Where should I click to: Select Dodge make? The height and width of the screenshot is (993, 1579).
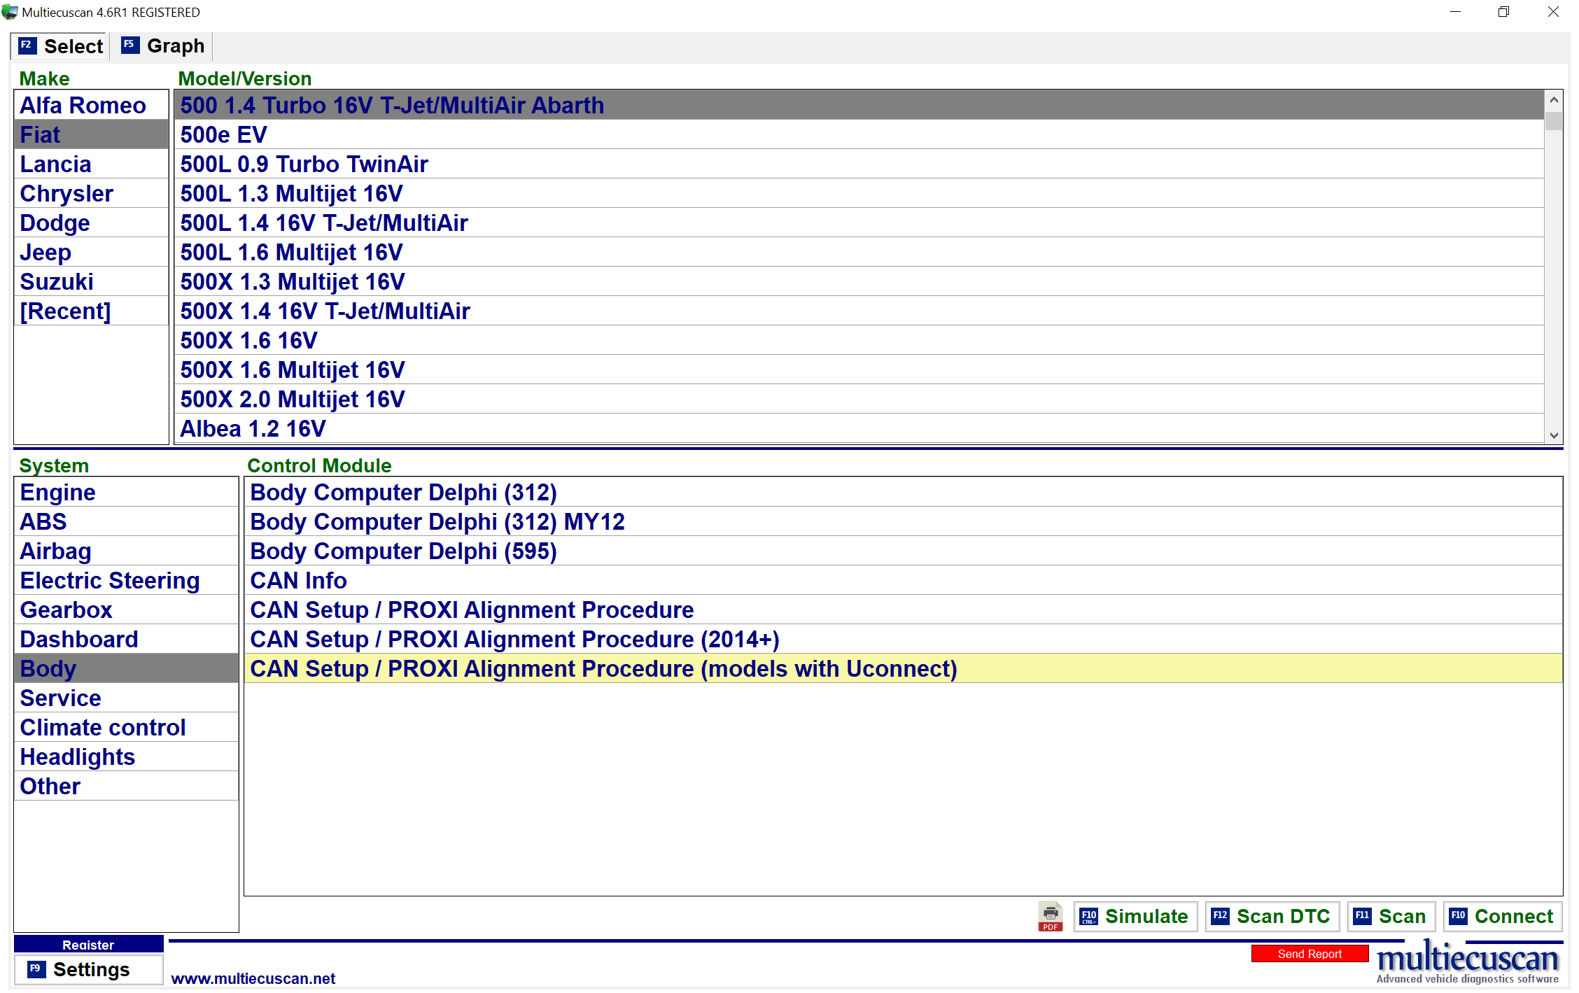[x=91, y=223]
